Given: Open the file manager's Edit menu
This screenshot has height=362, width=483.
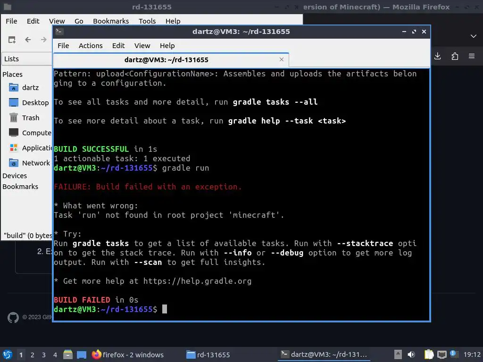Looking at the screenshot, I should 33,21.
